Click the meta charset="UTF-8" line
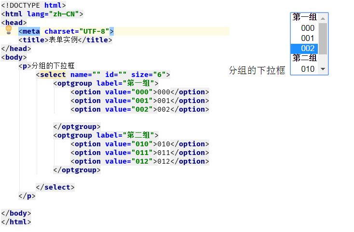The width and height of the screenshot is (354, 232). click(x=66, y=31)
